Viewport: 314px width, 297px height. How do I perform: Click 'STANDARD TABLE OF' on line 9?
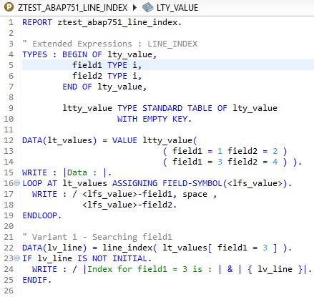pyautogui.click(x=185, y=108)
